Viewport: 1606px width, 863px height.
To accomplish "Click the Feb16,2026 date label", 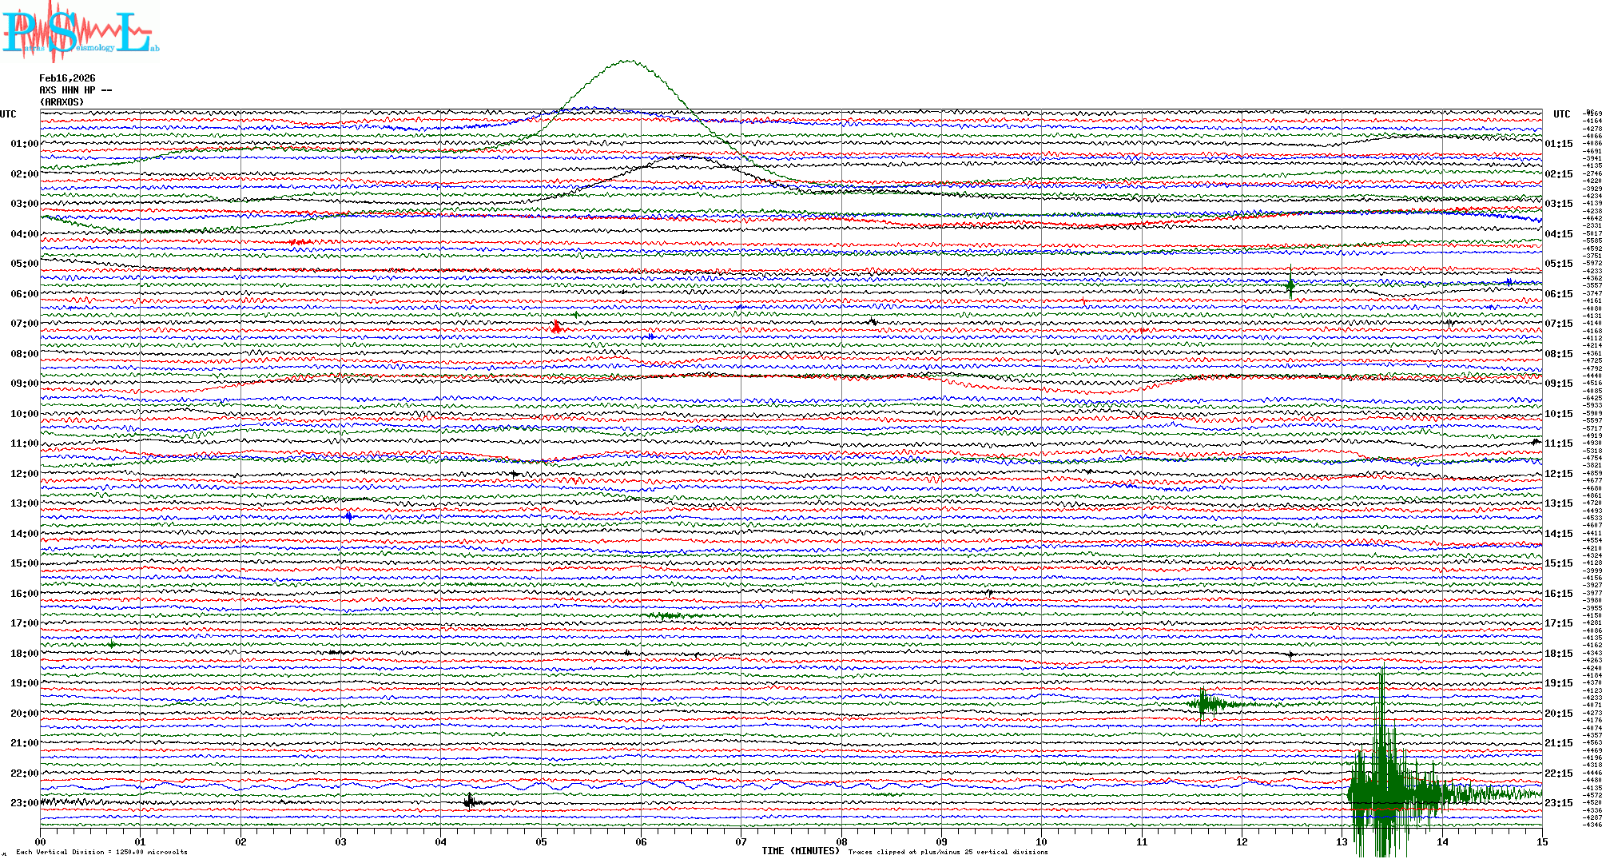I will pyautogui.click(x=67, y=78).
